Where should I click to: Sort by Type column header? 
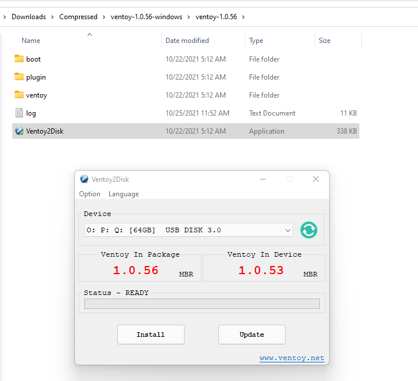[256, 41]
